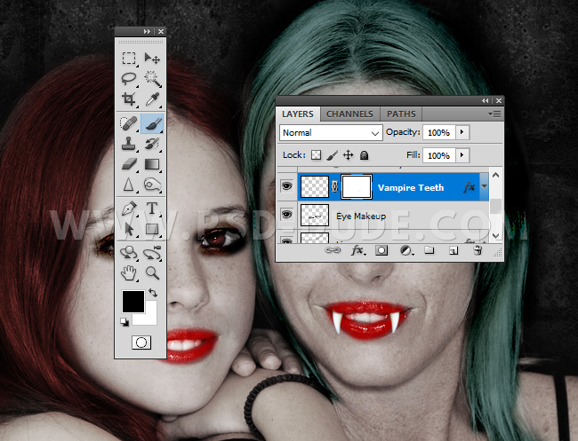
Task: Switch to the Channels tab
Action: (349, 114)
